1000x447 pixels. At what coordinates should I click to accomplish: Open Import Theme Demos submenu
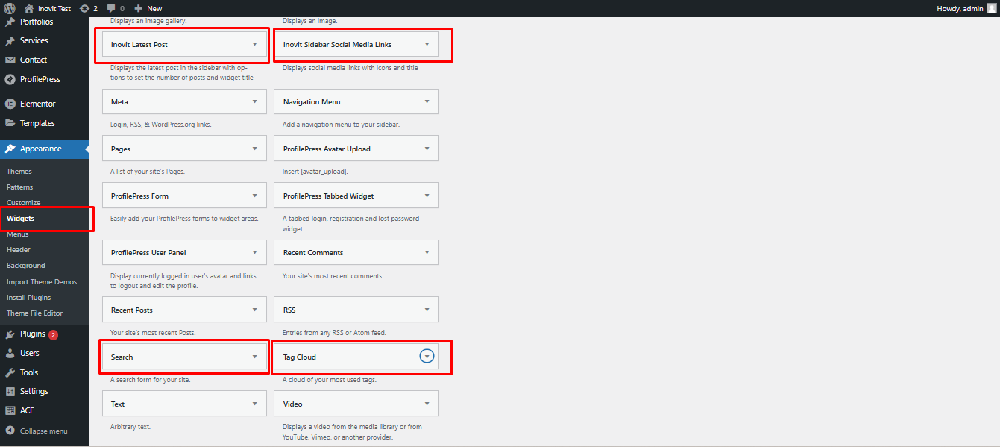[x=42, y=282]
